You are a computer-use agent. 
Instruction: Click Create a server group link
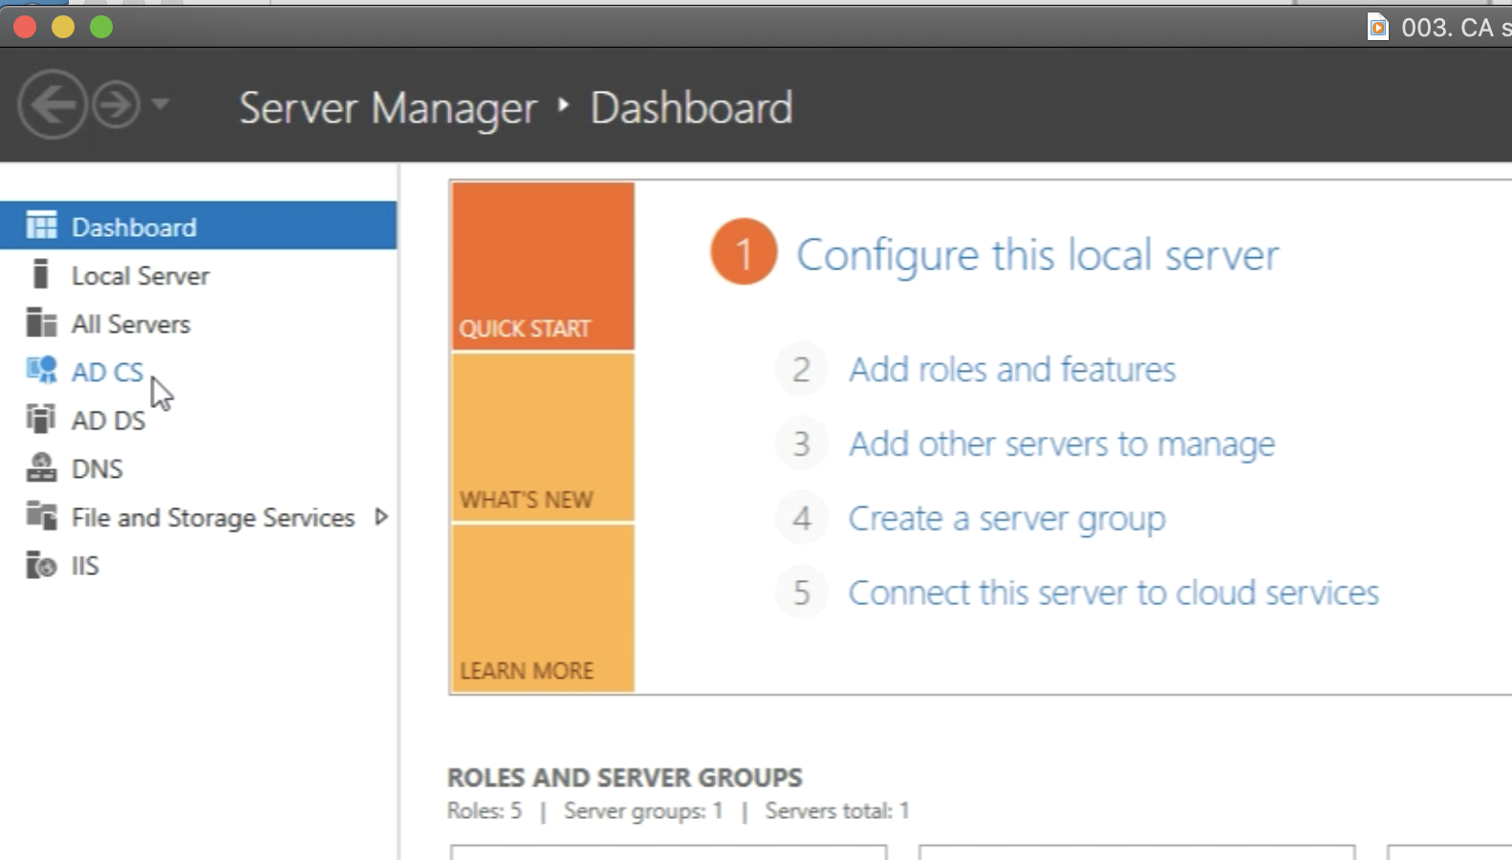pyautogui.click(x=1006, y=519)
